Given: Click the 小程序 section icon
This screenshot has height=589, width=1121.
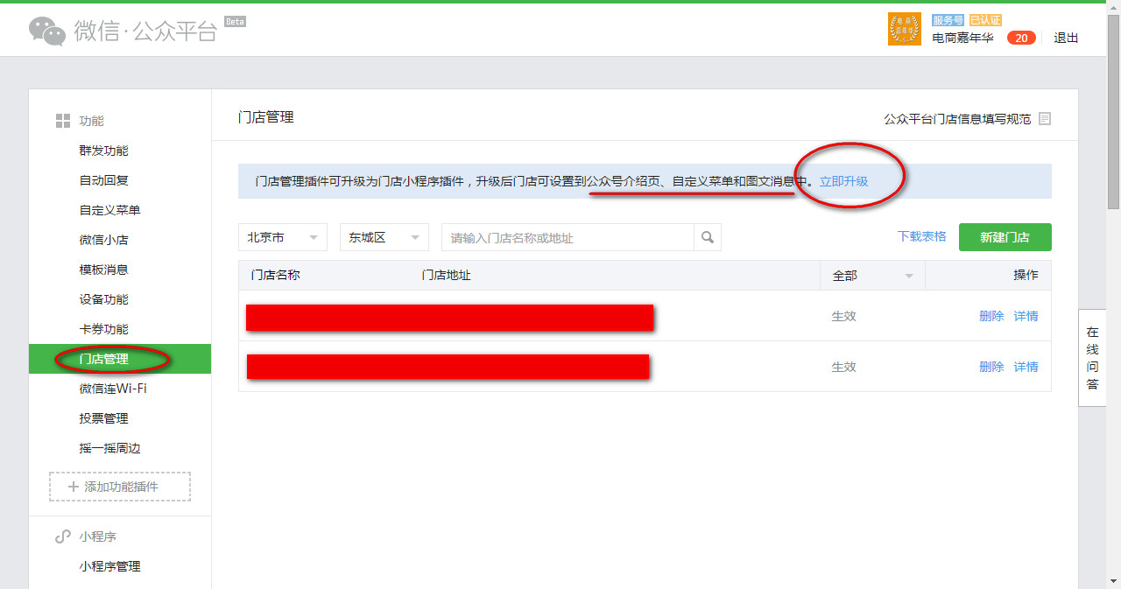Looking at the screenshot, I should 63,536.
